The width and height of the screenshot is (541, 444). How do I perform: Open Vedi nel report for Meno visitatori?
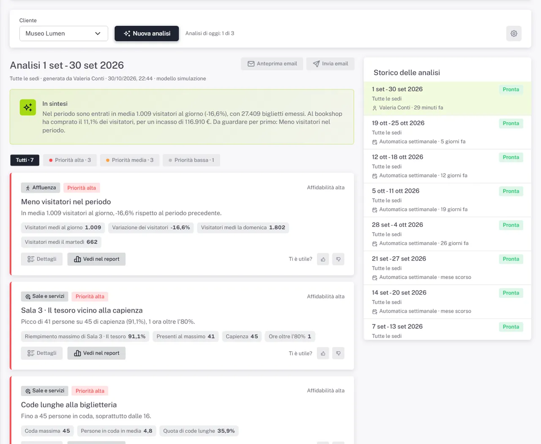pyautogui.click(x=96, y=259)
